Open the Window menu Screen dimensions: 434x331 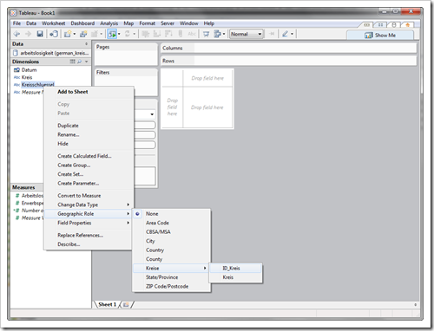(189, 23)
